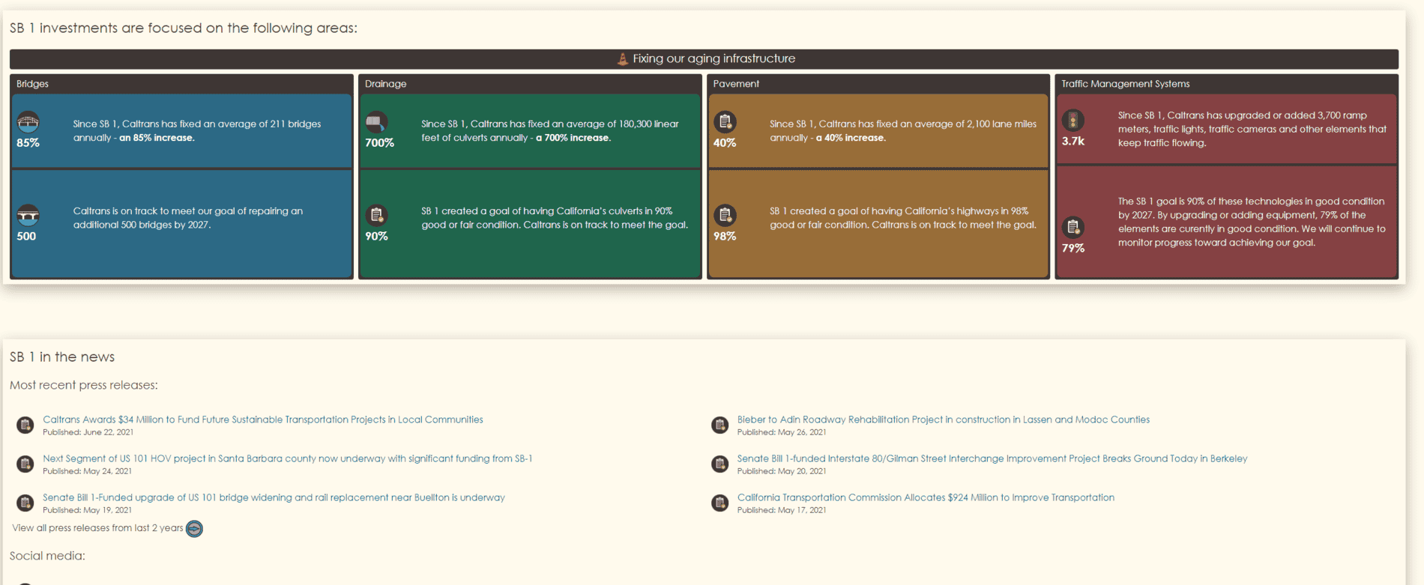Viewport: 1424px width, 585px height.
Task: Click the 40% pavement statistic value
Action: (x=725, y=143)
